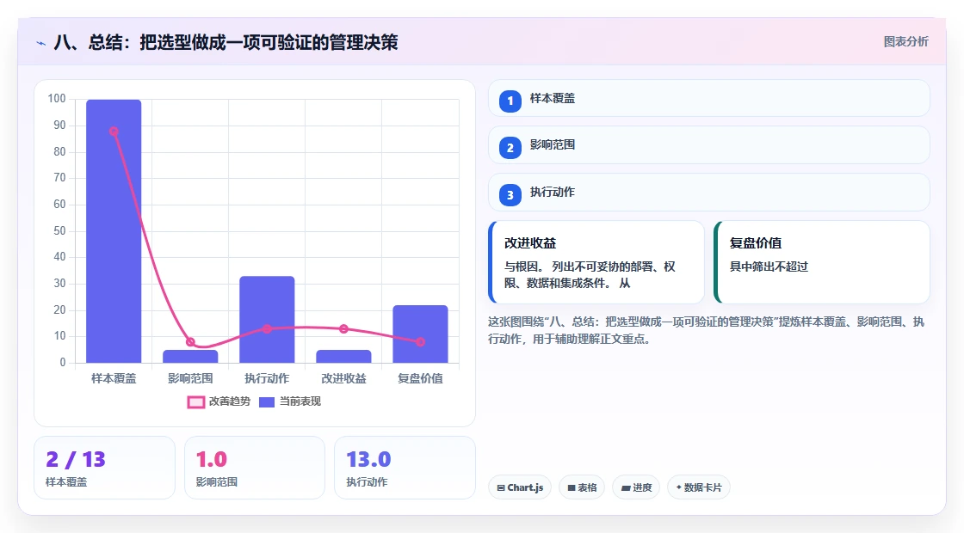Click the 影响范围 bar in chart
The height and width of the screenshot is (533, 964).
point(190,356)
